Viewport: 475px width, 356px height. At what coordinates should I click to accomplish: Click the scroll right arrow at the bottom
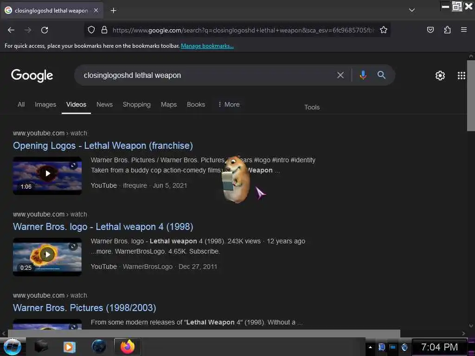(463, 333)
